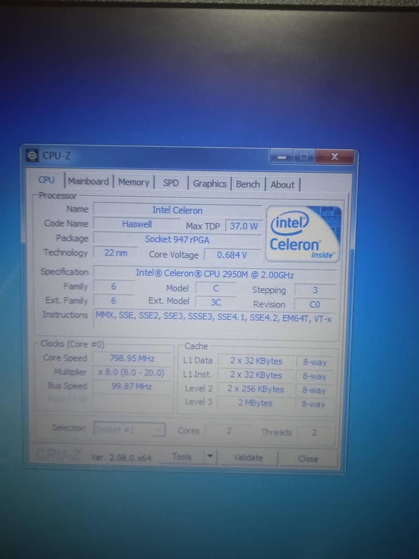Click the Close button at bottom
The height and width of the screenshot is (559, 419).
coord(308,459)
